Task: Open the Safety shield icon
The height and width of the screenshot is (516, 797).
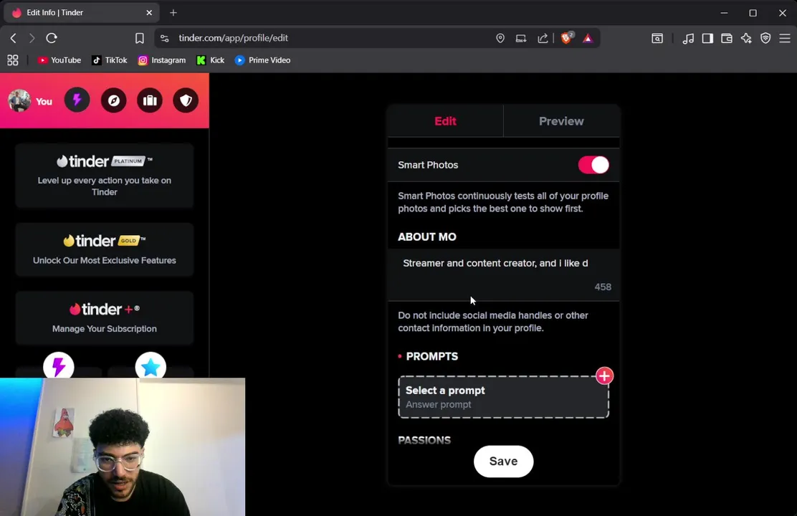Action: 186,100
